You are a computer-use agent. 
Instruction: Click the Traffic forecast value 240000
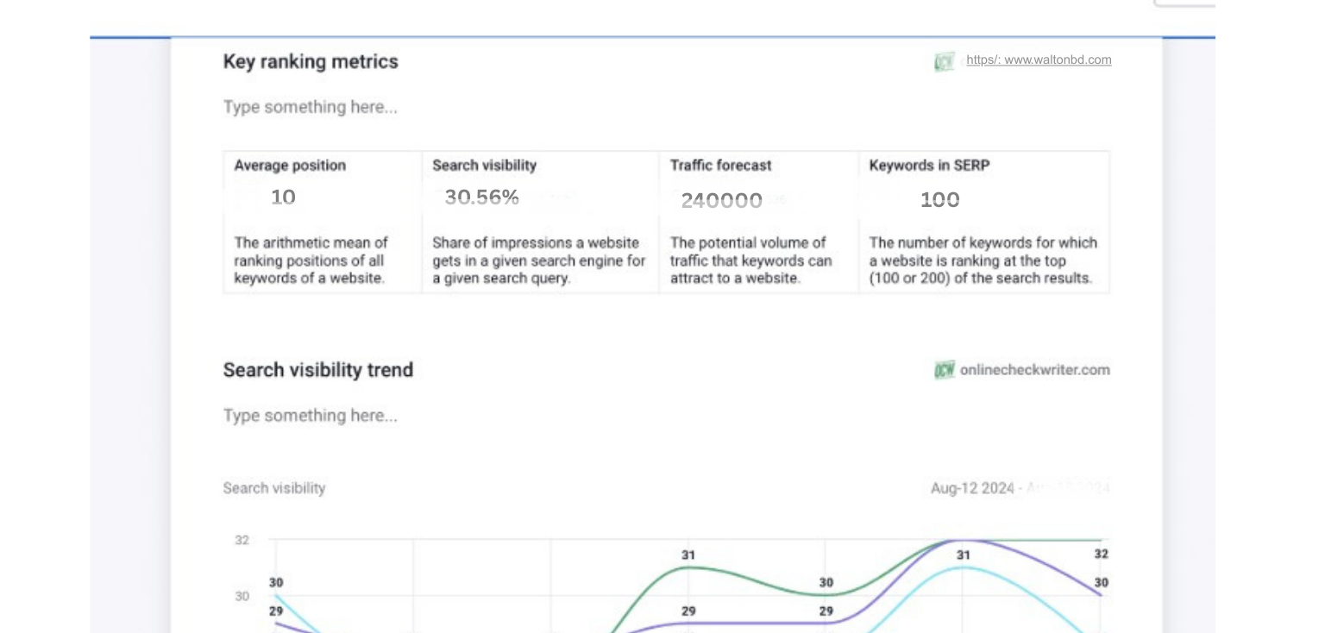point(721,201)
